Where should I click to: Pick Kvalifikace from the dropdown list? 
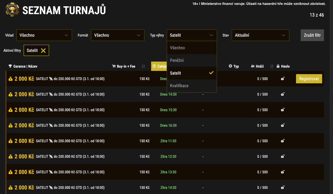[179, 86]
